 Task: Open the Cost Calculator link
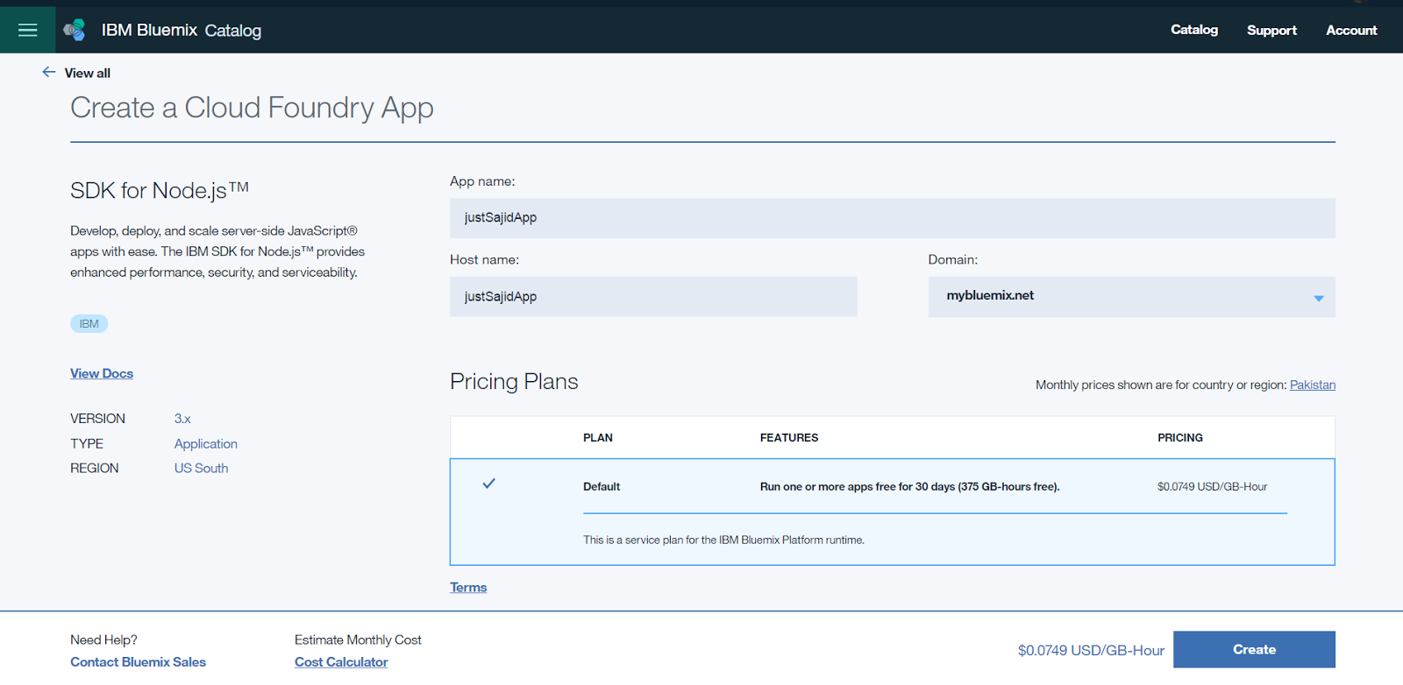point(341,662)
